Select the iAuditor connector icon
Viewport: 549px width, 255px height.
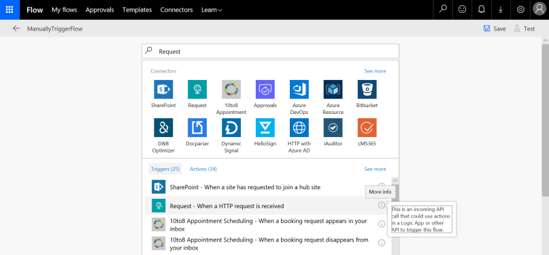pyautogui.click(x=333, y=127)
